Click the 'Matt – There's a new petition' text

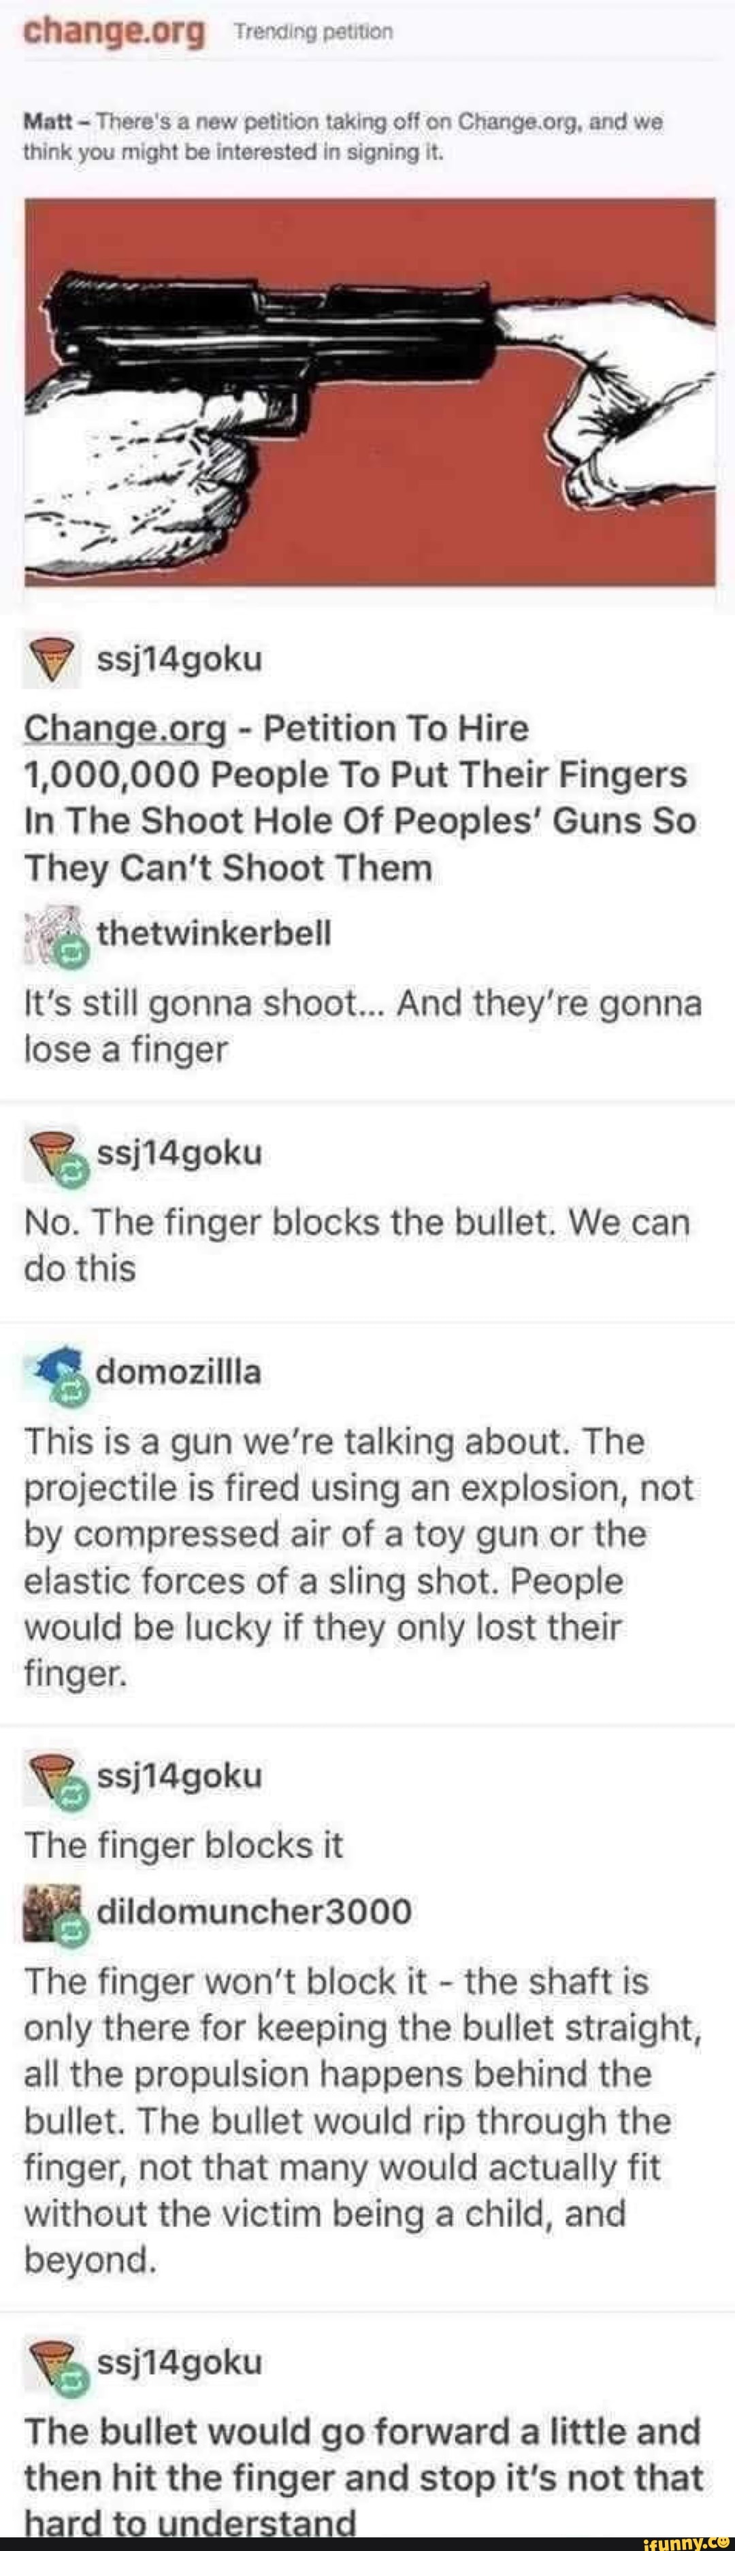pos(343,137)
